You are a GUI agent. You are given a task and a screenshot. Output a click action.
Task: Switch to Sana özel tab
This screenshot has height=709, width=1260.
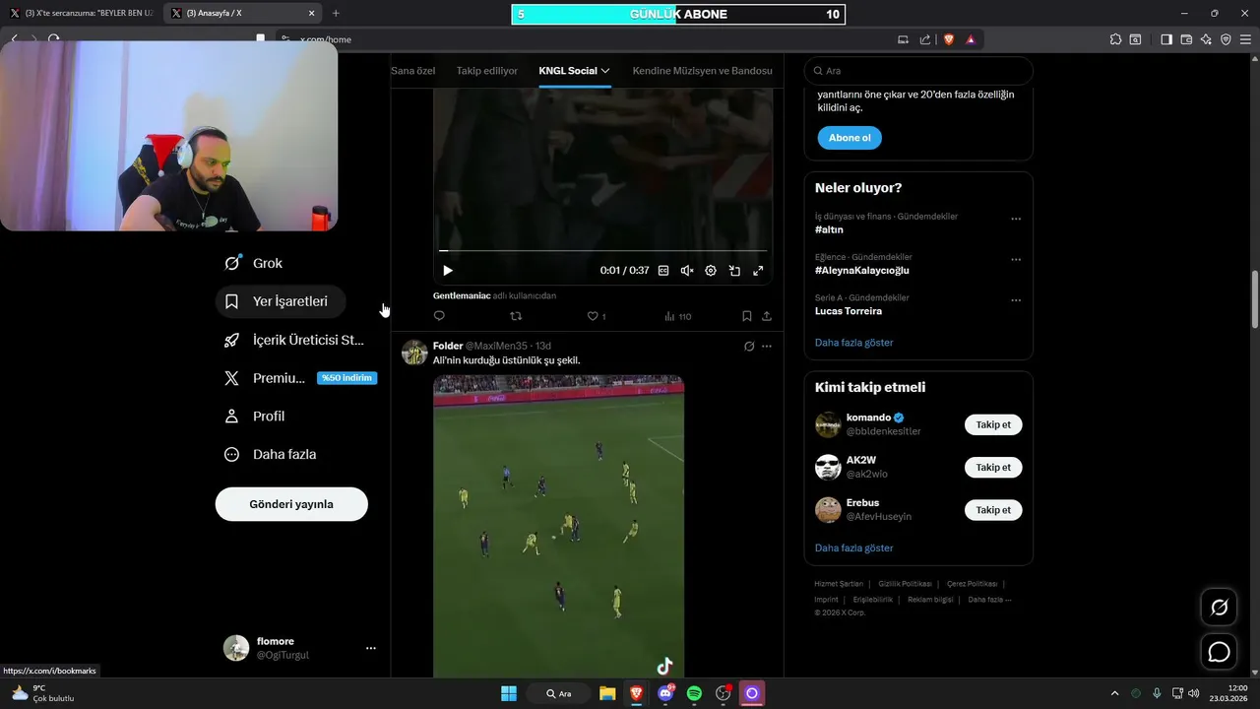click(412, 71)
